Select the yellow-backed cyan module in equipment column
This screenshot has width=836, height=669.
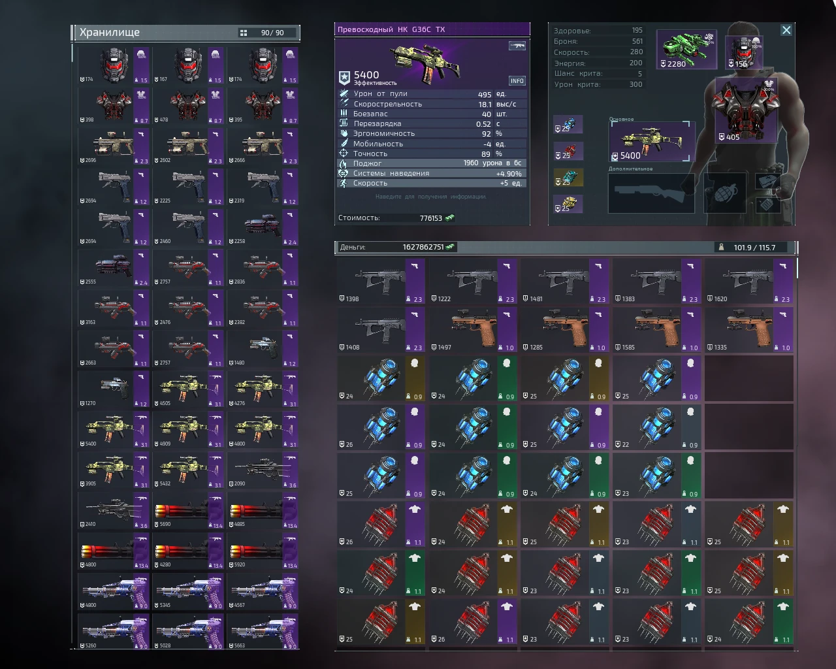tap(568, 178)
